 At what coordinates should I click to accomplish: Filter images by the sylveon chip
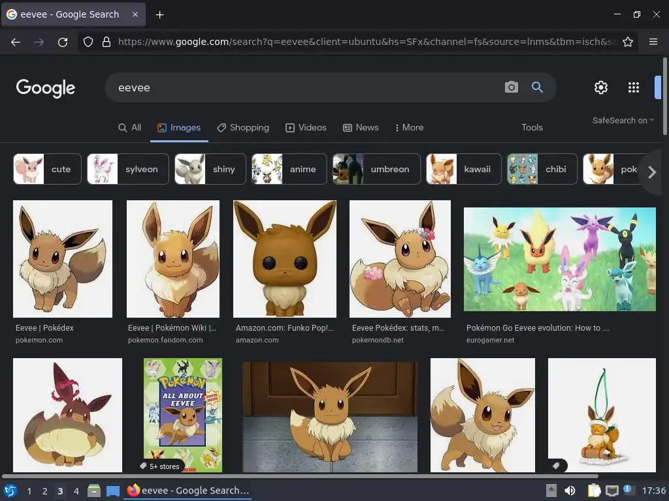pos(128,169)
